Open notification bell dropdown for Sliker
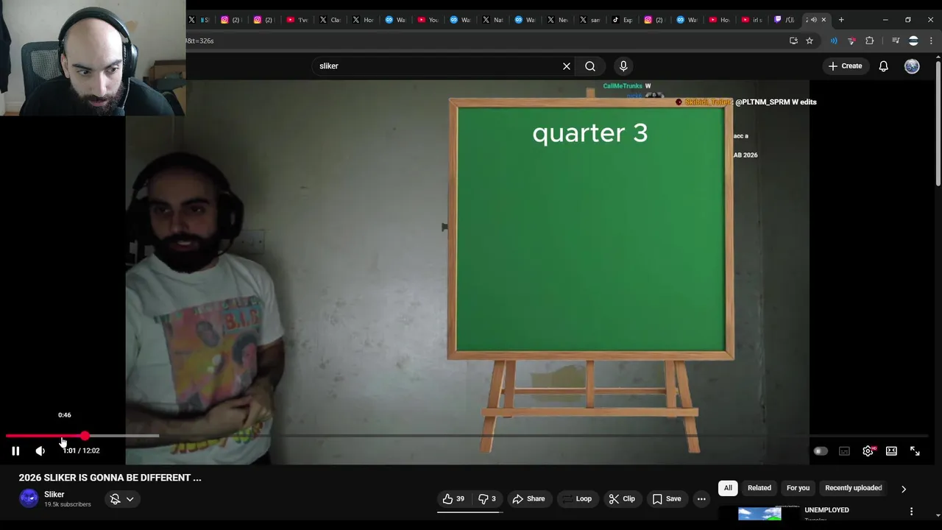942x530 pixels. click(x=121, y=499)
